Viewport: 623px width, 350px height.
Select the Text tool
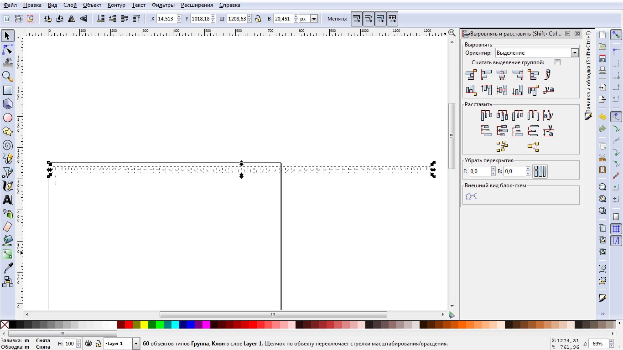click(8, 200)
